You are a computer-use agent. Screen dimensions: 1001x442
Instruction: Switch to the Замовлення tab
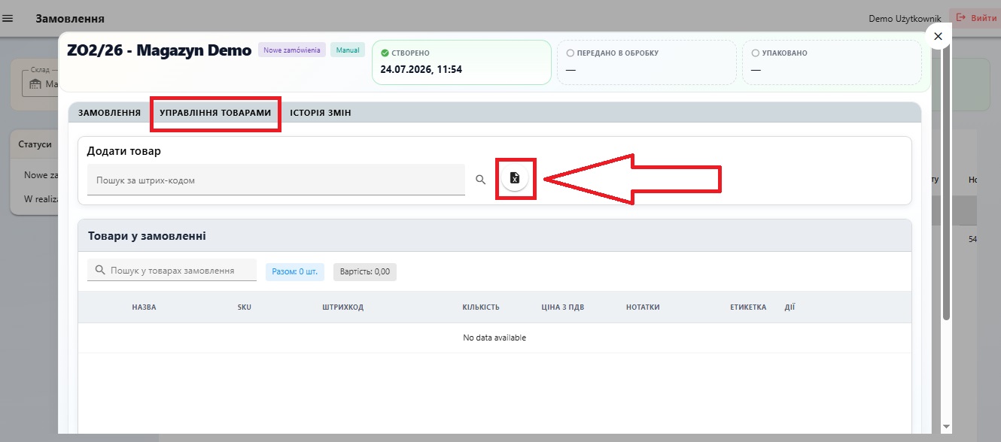[109, 113]
